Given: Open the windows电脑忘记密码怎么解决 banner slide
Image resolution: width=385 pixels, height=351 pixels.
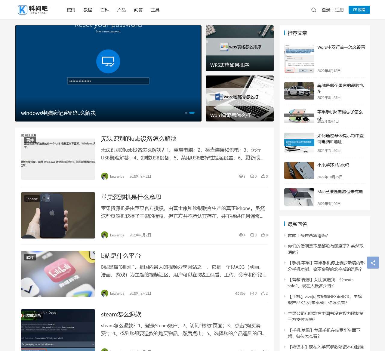Looking at the screenshot, I should click(x=108, y=73).
